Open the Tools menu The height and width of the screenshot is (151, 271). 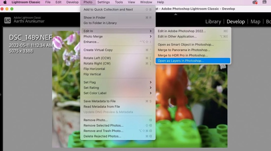[x=119, y=2]
